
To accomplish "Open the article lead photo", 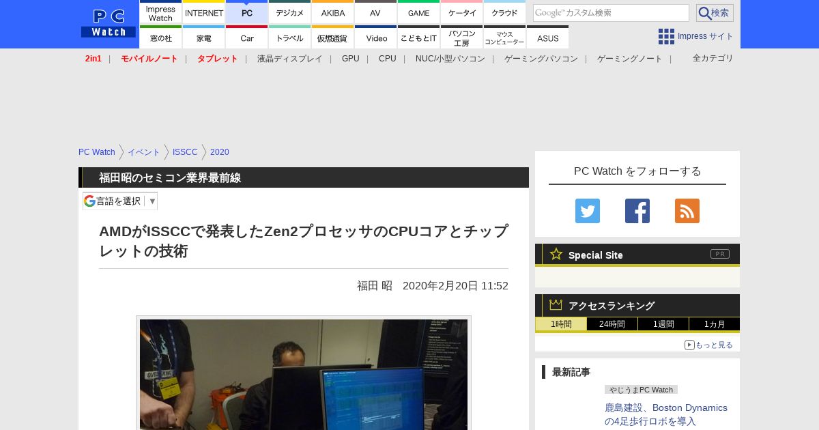I will click(x=304, y=374).
